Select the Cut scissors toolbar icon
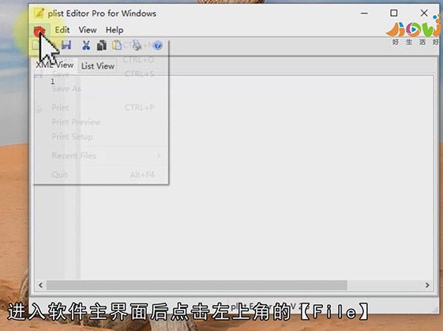The image size is (443, 331). 86,45
